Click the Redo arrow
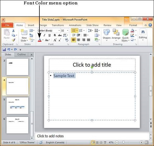The height and width of the screenshot is (146, 154). pyautogui.click(x=15, y=49)
